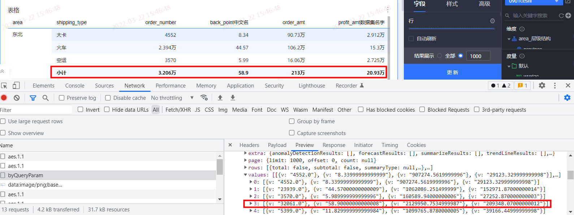
Task: Click the export HAR download icon
Action: coord(233,98)
